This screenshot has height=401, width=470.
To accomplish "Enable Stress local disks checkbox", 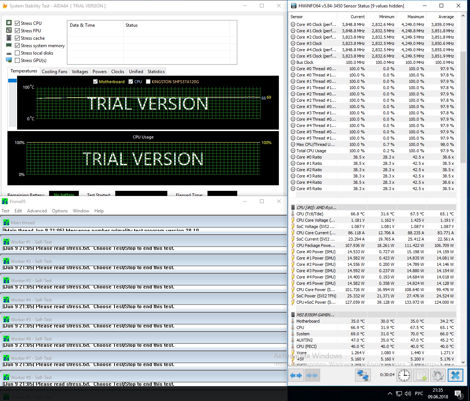I will tap(17, 53).
